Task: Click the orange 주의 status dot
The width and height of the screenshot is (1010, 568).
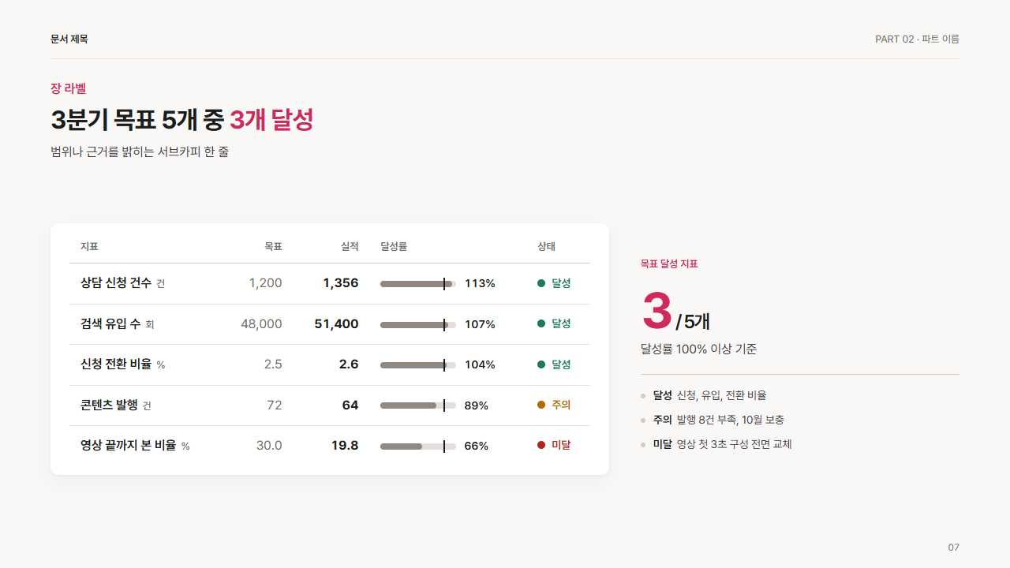Action: tap(541, 405)
